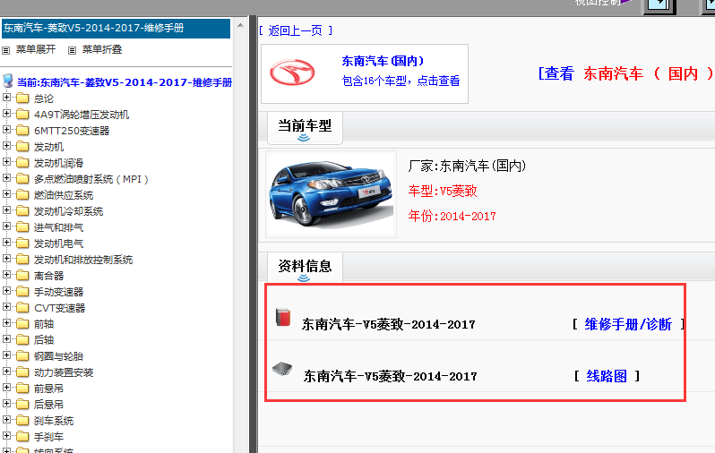This screenshot has height=453, width=715.
Task: Select the 手动变速器 tree label
Action: tap(58, 292)
